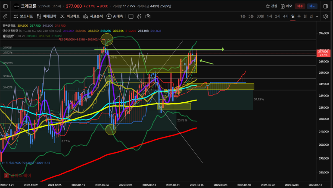This screenshot has width=333, height=188.
Task: Toggle the right sidebar panel icon
Action: [326, 6]
